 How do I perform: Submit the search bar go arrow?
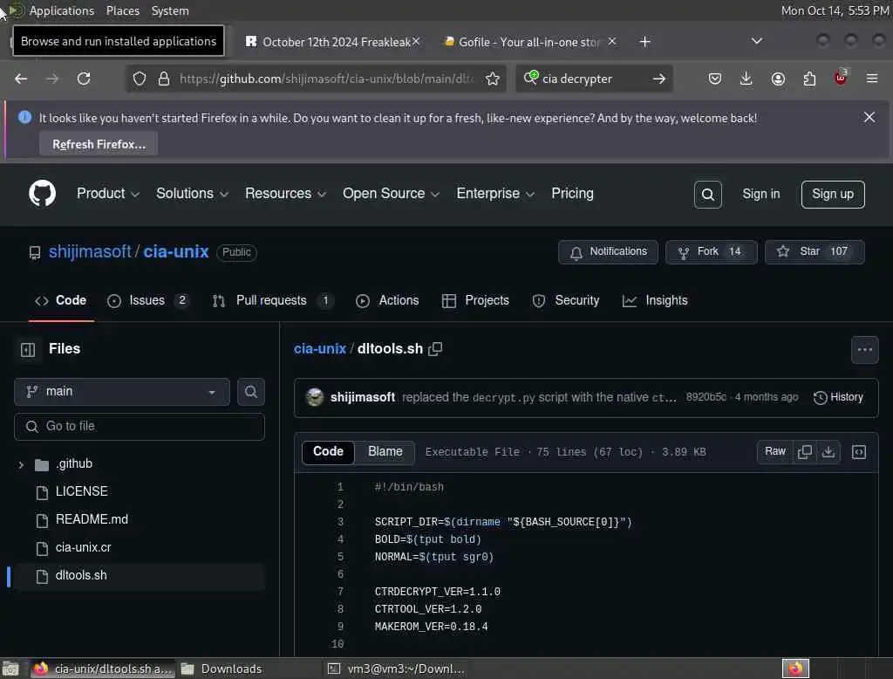pos(659,79)
